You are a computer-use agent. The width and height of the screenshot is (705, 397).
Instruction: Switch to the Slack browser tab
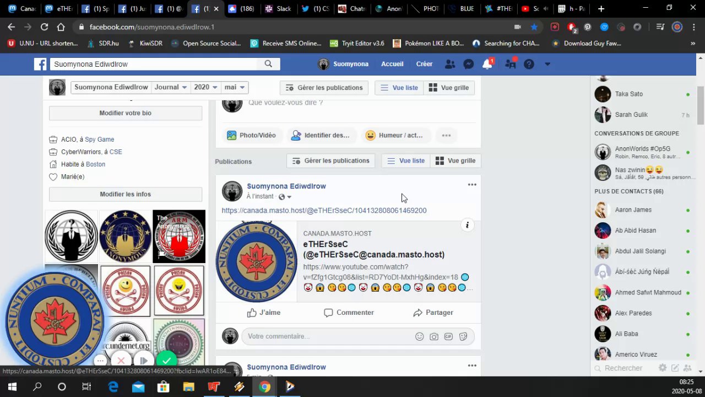(278, 9)
